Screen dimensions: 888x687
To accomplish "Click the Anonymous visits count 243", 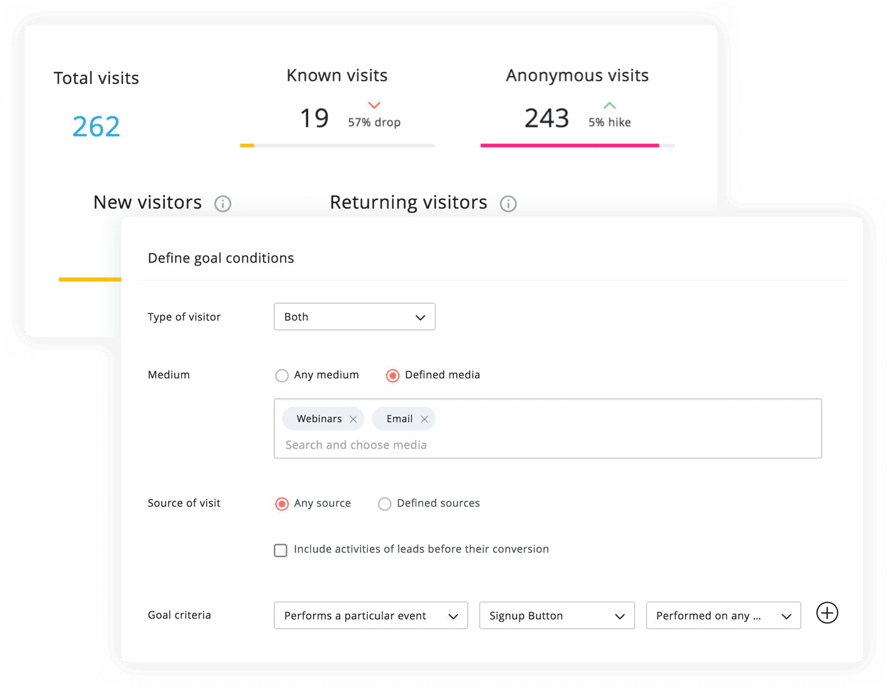I will (x=547, y=118).
